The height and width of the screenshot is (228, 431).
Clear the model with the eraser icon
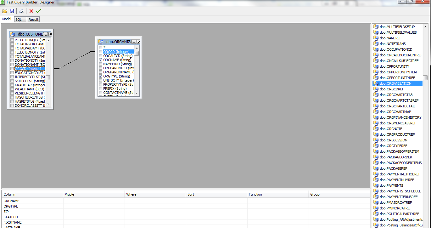point(21,11)
